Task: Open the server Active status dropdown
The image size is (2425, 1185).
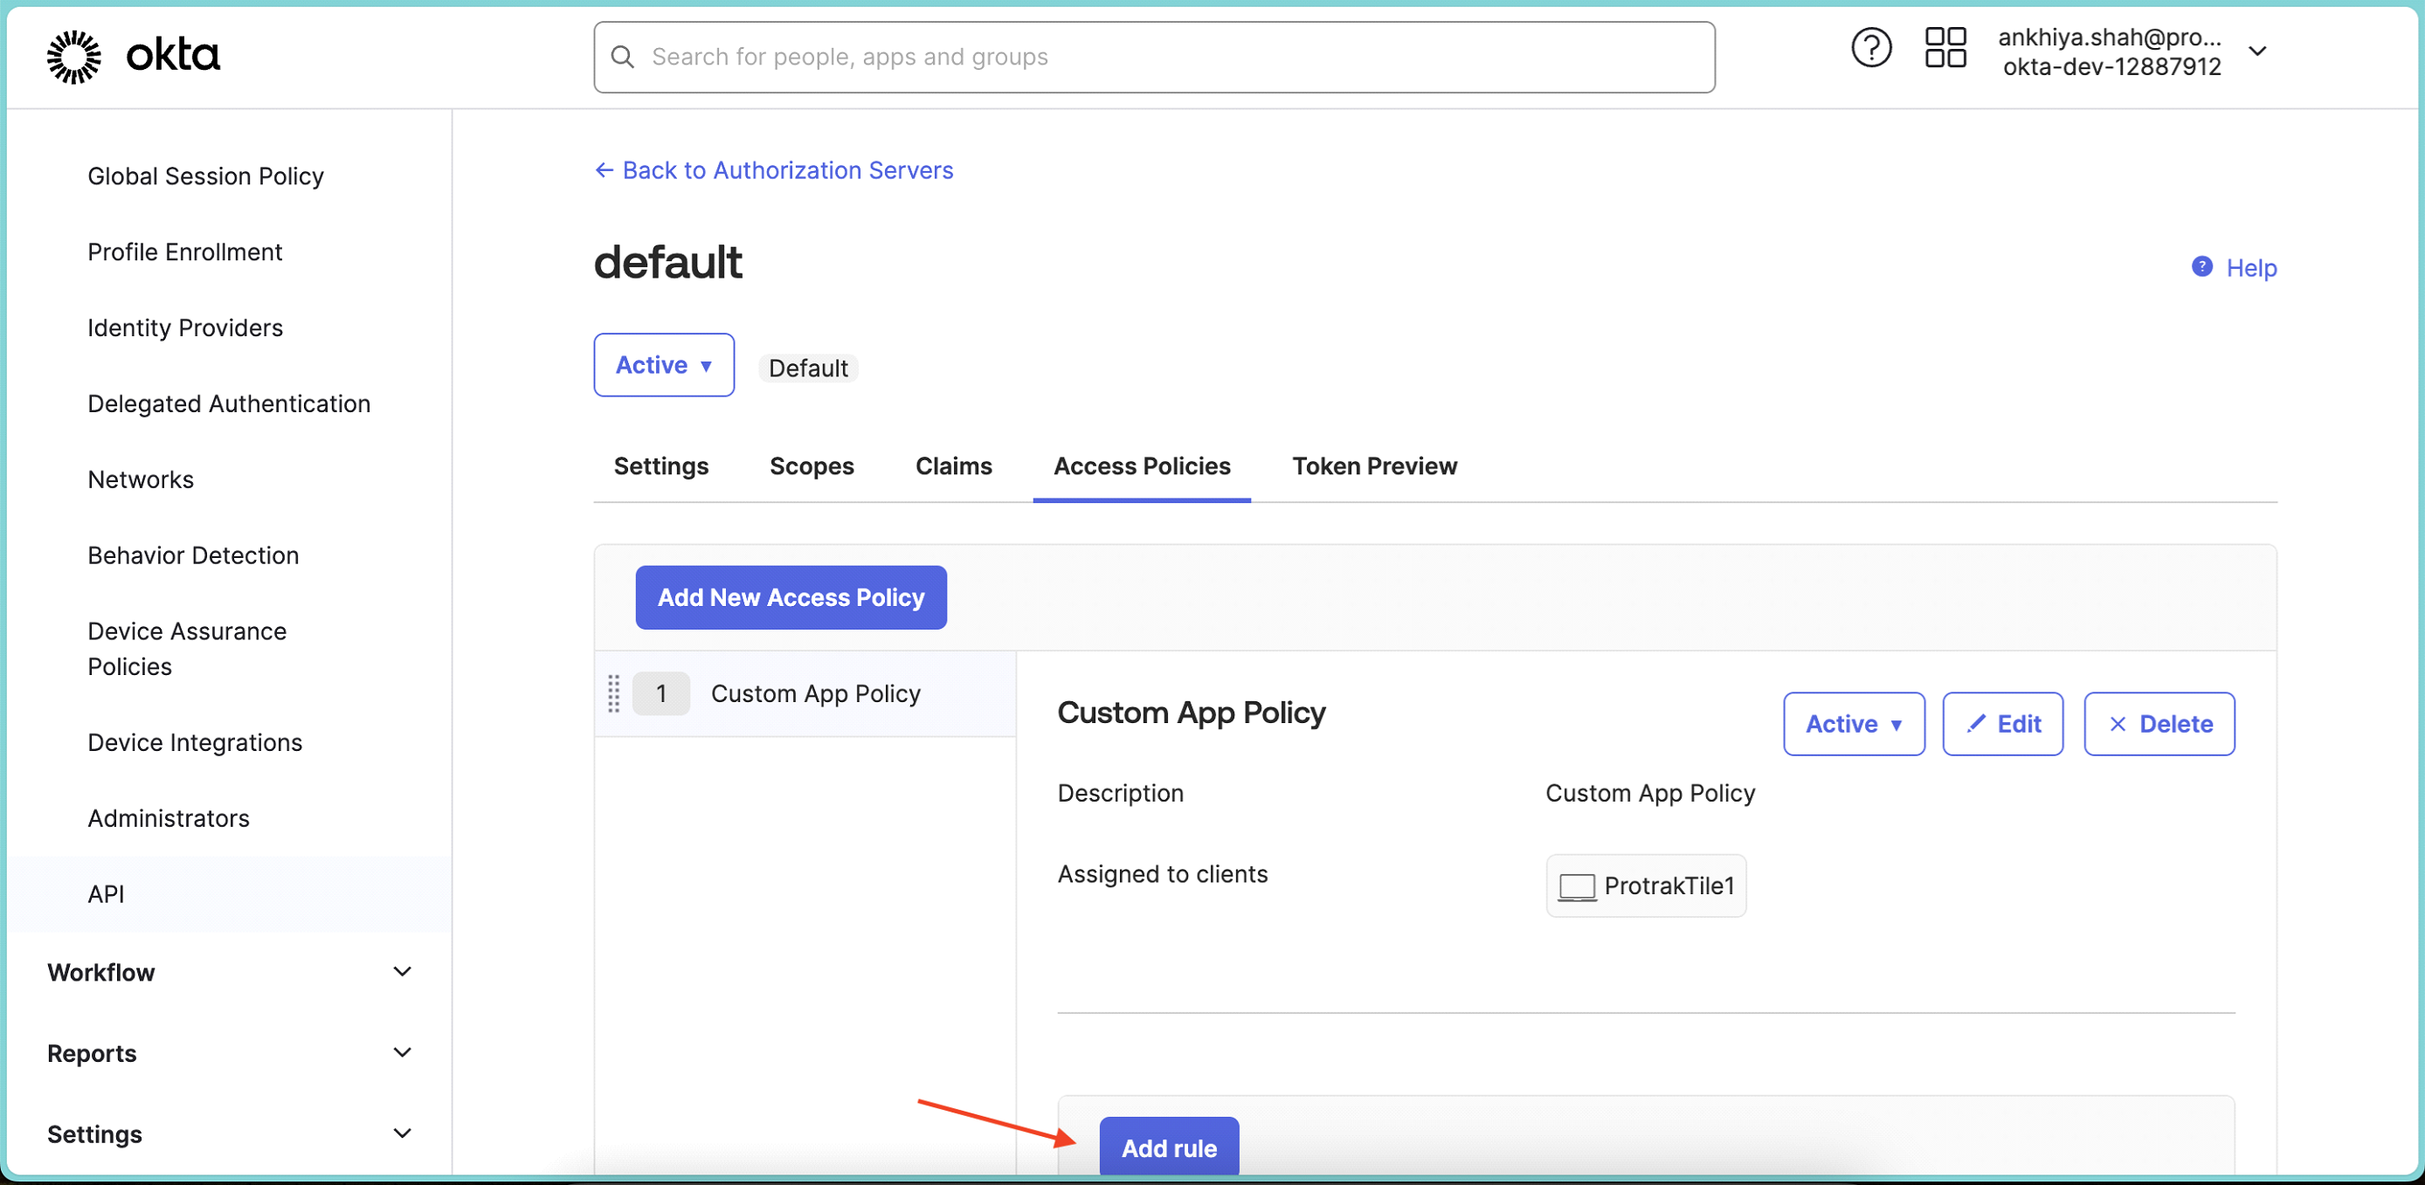Action: point(664,365)
